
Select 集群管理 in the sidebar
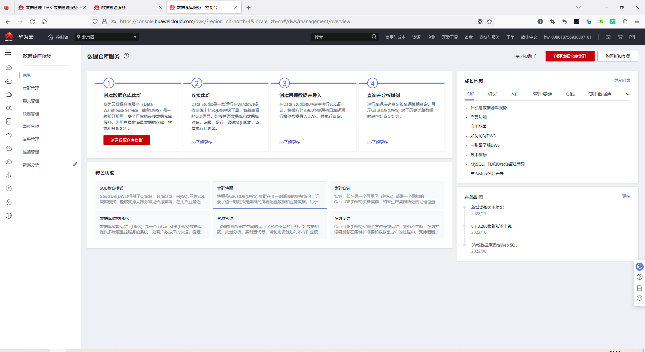(31, 88)
